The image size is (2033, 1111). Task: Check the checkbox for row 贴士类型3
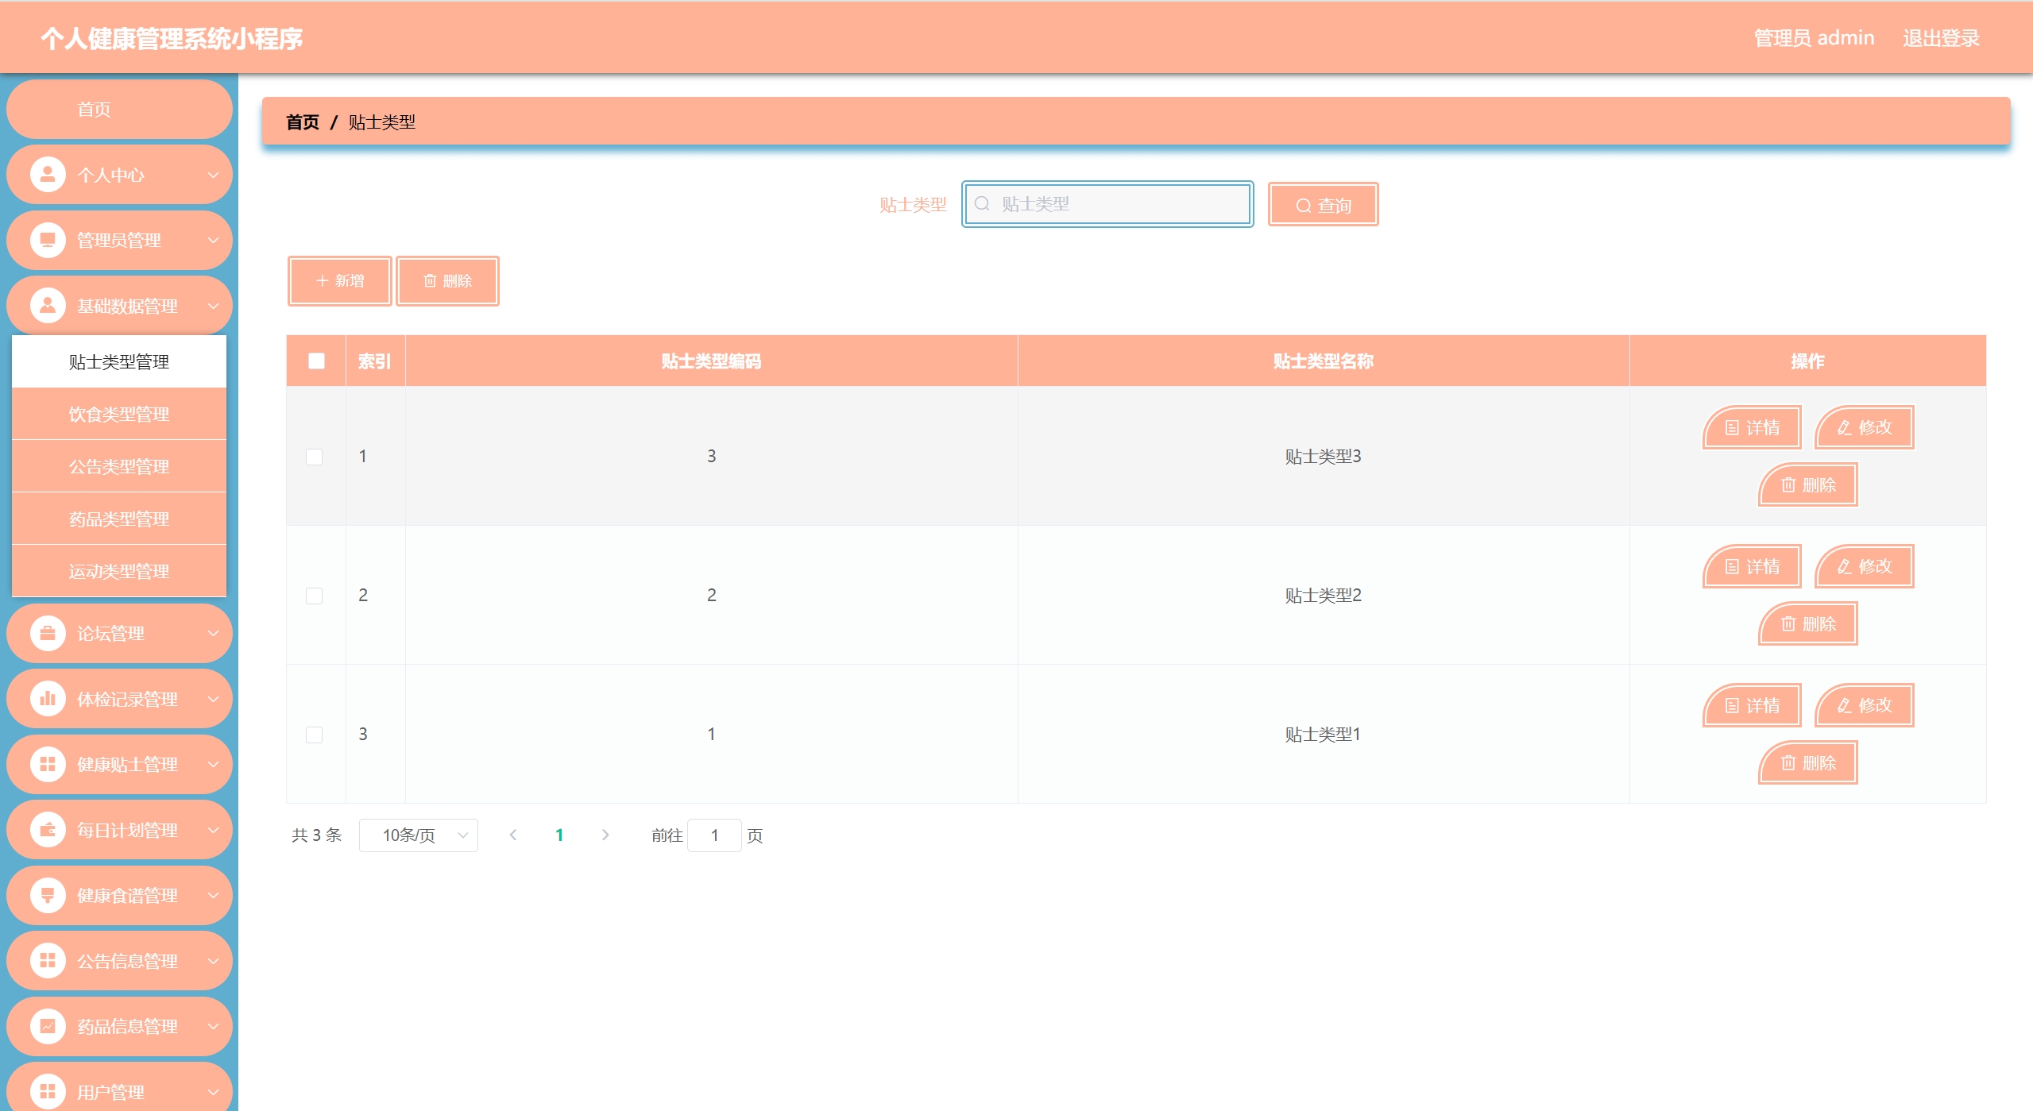click(x=315, y=457)
